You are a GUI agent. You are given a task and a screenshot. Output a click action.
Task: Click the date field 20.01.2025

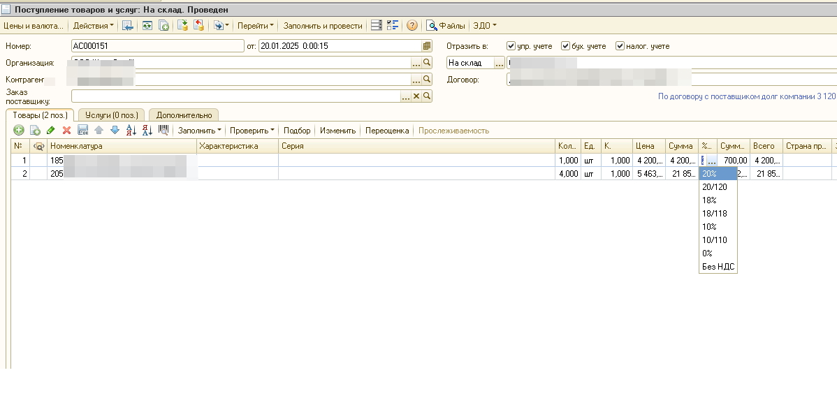point(340,46)
